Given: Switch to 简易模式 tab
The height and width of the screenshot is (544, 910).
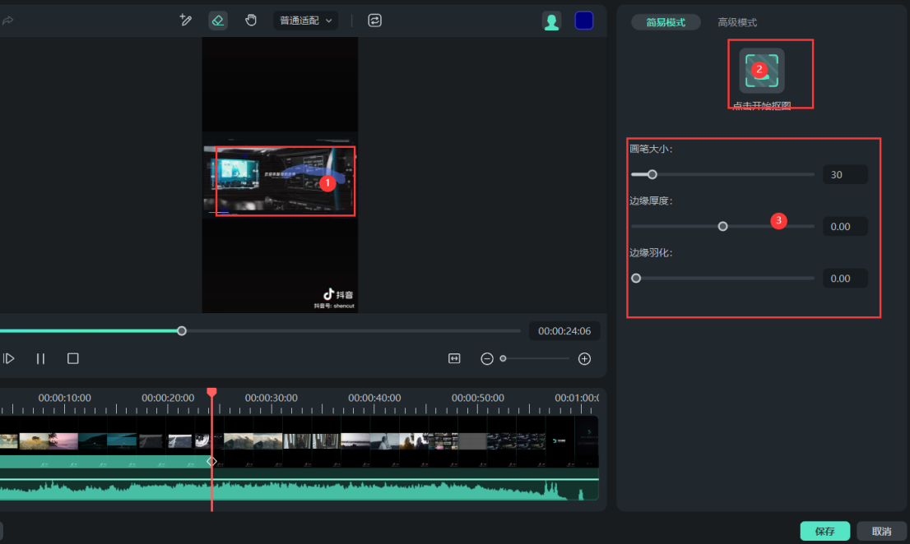Looking at the screenshot, I should [x=665, y=22].
